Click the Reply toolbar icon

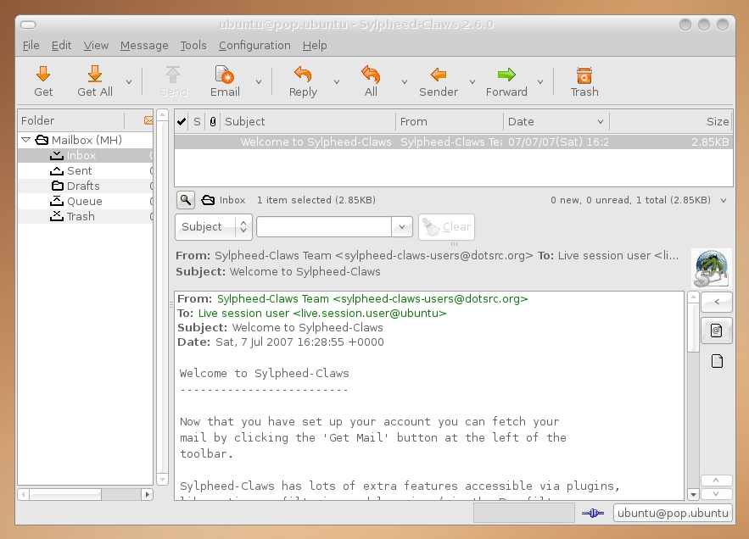click(x=303, y=75)
